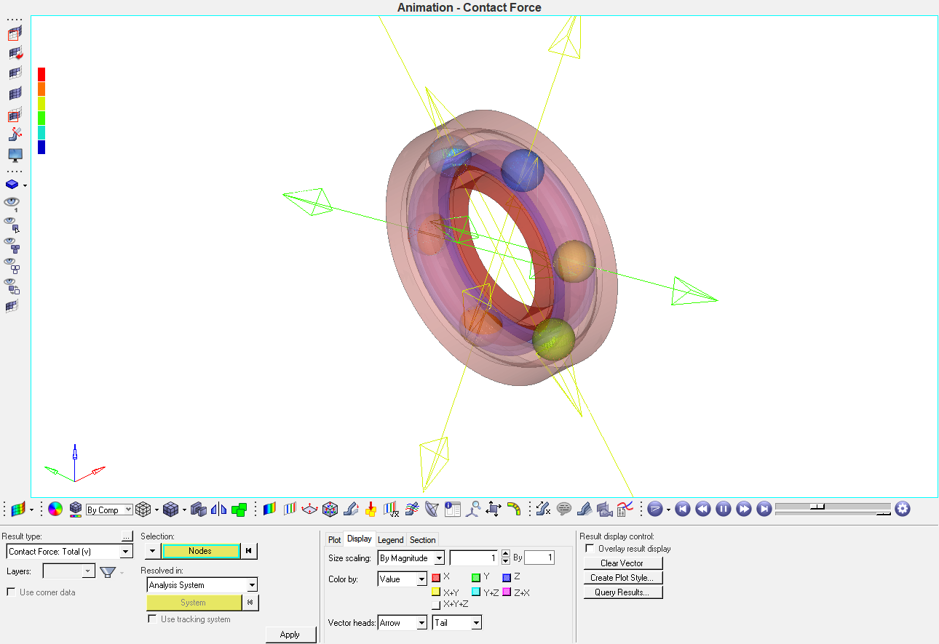Click the Apply button

[x=290, y=635]
